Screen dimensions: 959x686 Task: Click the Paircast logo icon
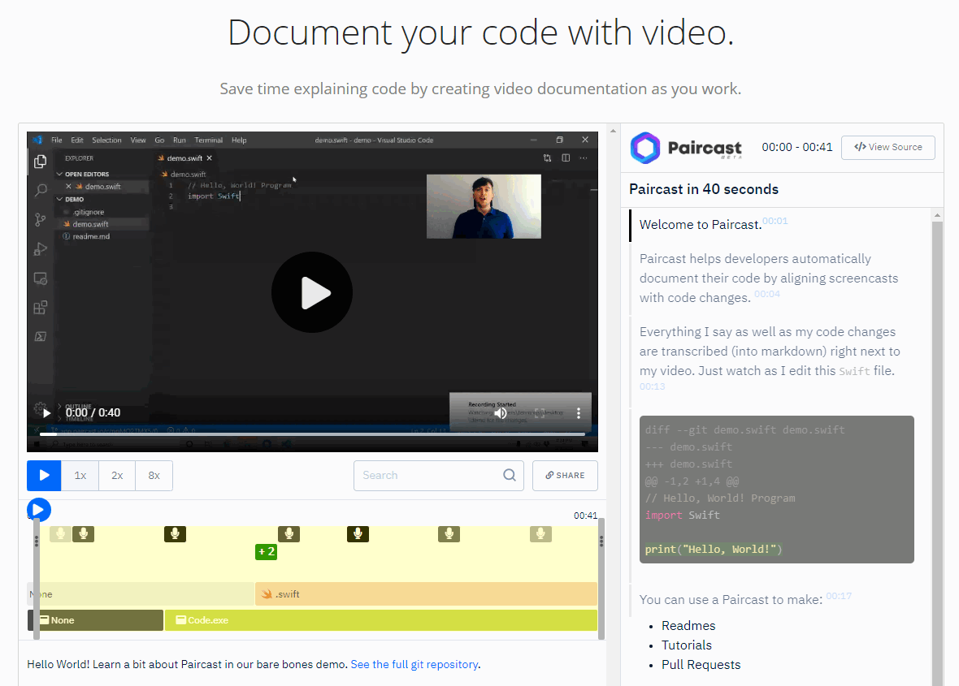pos(645,148)
